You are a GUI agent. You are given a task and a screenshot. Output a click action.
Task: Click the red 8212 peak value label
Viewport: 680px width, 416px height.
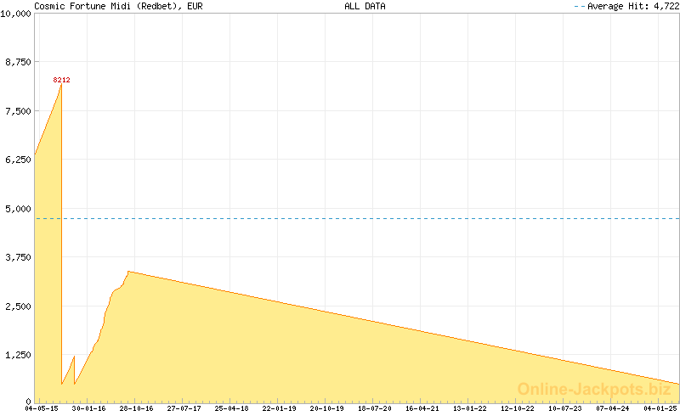pos(61,80)
